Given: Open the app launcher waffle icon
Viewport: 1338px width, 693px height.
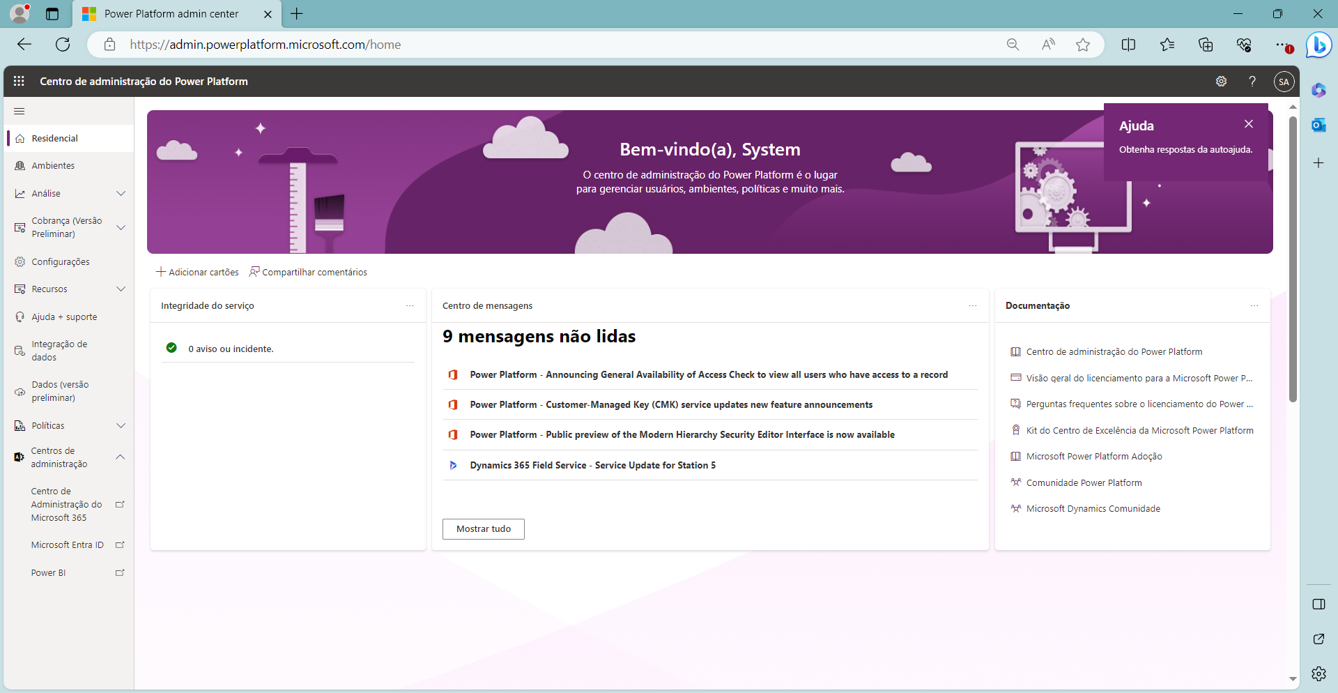Looking at the screenshot, I should [x=19, y=81].
